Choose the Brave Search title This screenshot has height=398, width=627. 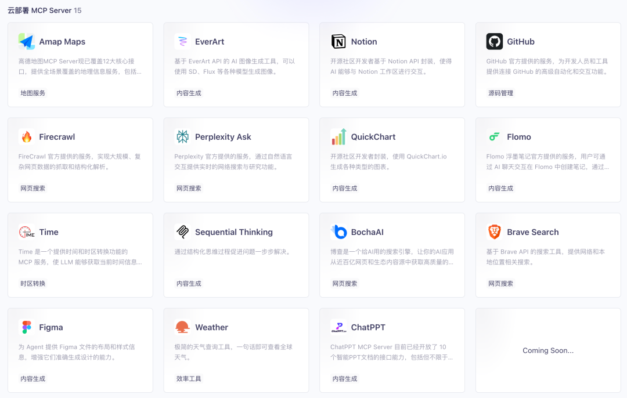[x=532, y=232]
